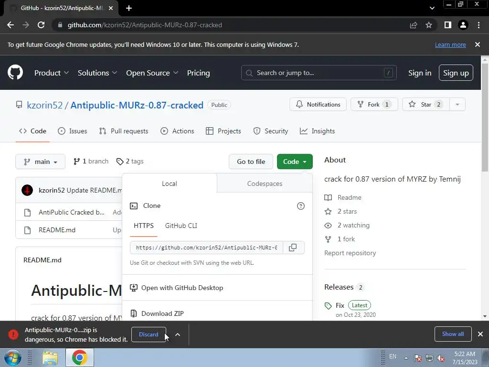Click the volume muted tray icon
Image resolution: width=489 pixels, height=367 pixels.
[441, 358]
